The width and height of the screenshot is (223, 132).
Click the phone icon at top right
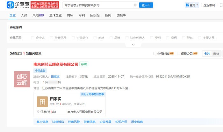tap(221, 5)
